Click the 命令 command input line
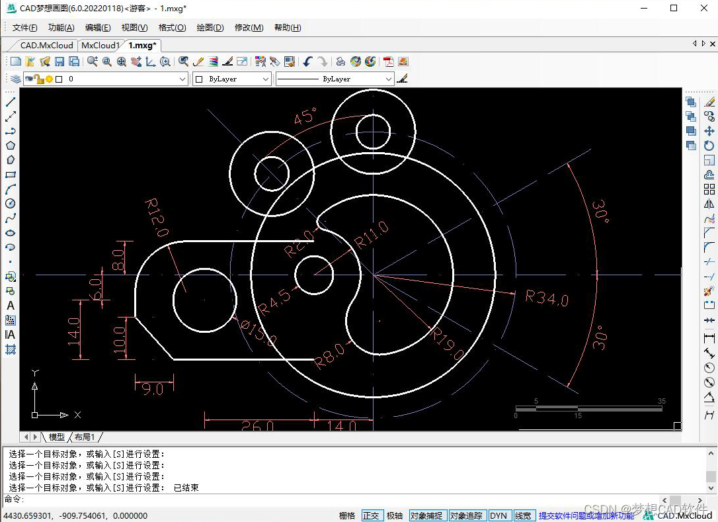Image resolution: width=718 pixels, height=522 pixels. (x=330, y=499)
